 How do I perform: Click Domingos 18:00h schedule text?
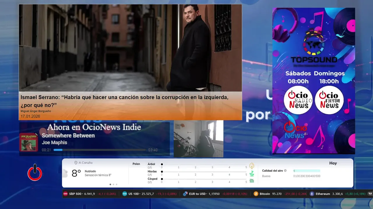[x=329, y=77]
